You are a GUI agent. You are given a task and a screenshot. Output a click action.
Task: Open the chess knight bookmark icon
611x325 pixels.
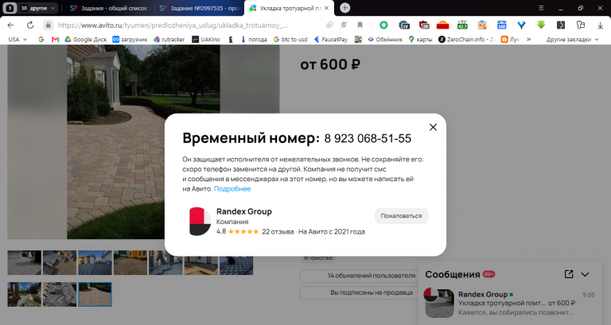[231, 39]
